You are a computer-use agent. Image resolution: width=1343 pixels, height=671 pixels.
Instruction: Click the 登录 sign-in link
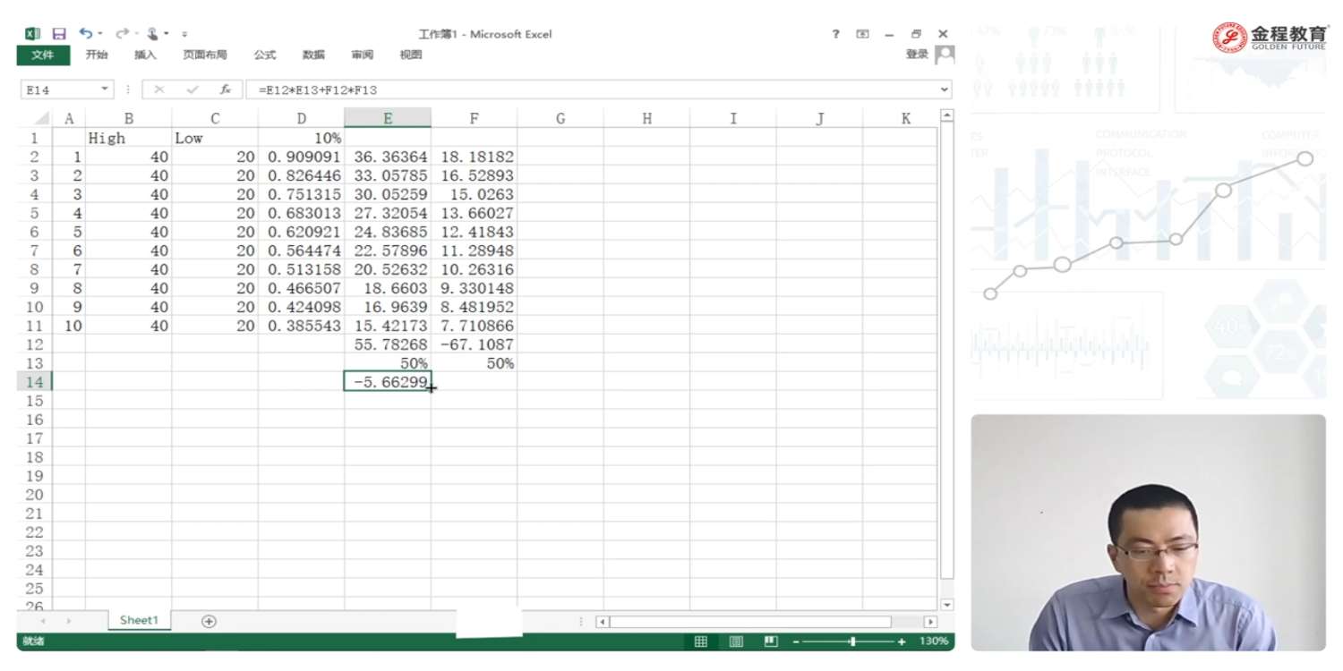click(x=917, y=55)
